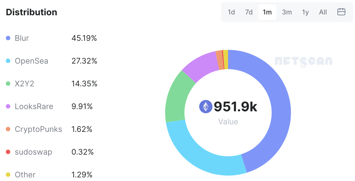Viewport: 355px width, 181px height.
Task: Switch to 3m time range
Action: coord(287,12)
